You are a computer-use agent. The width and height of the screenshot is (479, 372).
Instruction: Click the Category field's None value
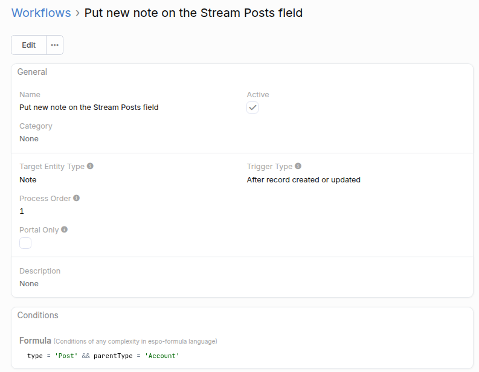pos(29,138)
